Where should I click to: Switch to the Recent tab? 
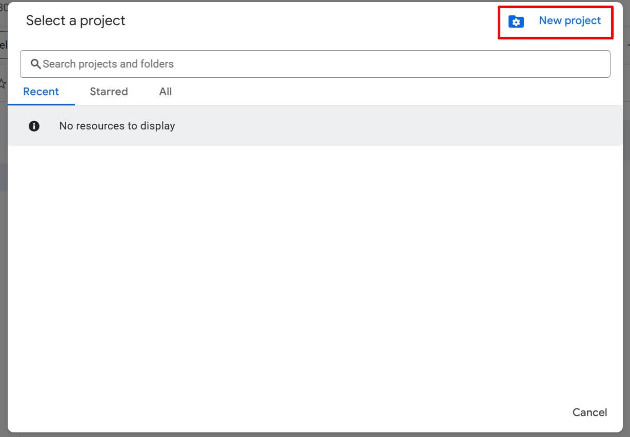[x=41, y=92]
